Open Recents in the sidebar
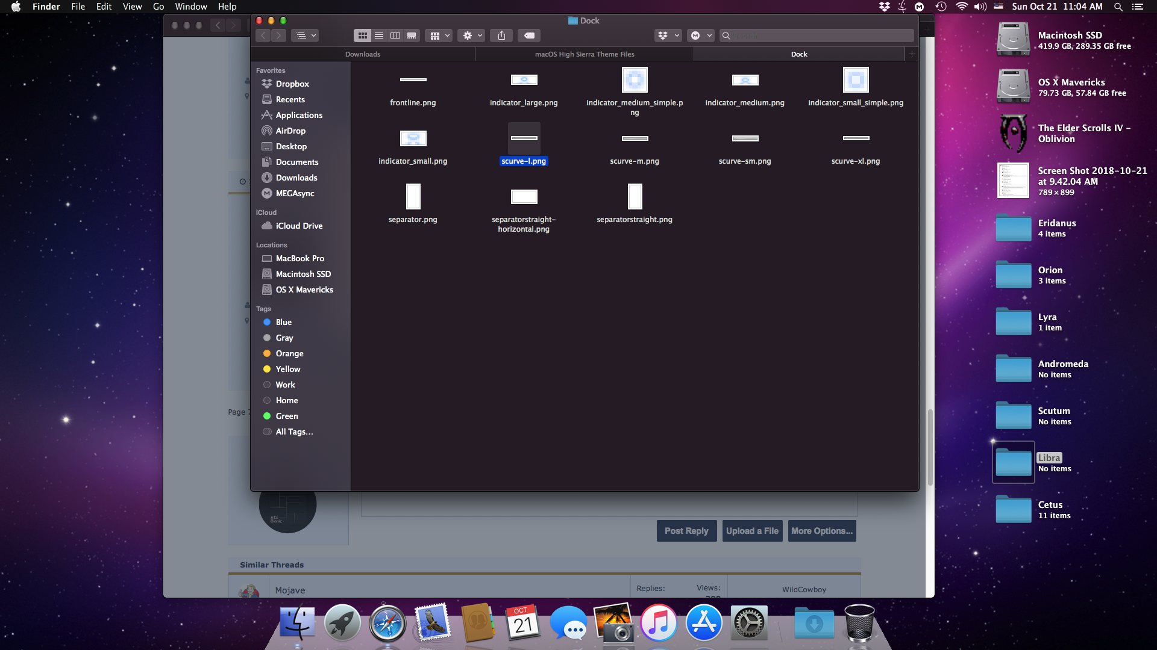 click(x=290, y=99)
